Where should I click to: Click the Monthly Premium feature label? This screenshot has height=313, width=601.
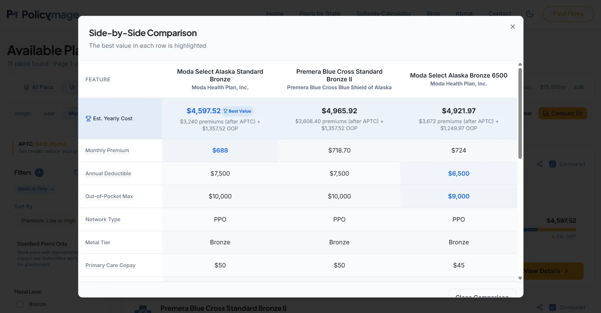pyautogui.click(x=107, y=150)
